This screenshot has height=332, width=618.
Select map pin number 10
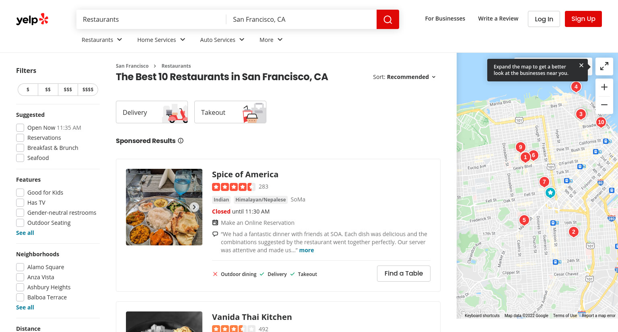click(601, 122)
